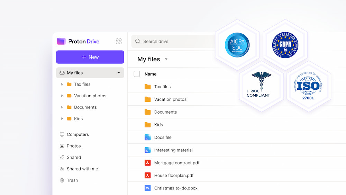Viewport: 346px width, 195px height.
Task: Select Vacation photos row name text
Action: (170, 99)
